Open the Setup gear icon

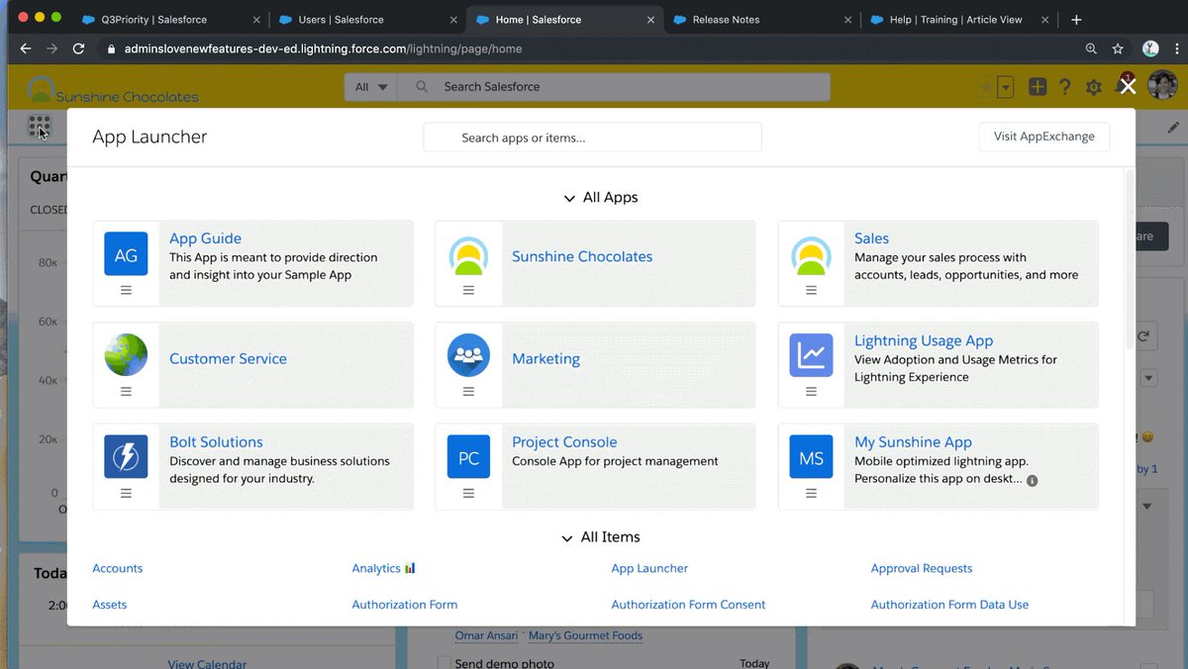tap(1094, 87)
